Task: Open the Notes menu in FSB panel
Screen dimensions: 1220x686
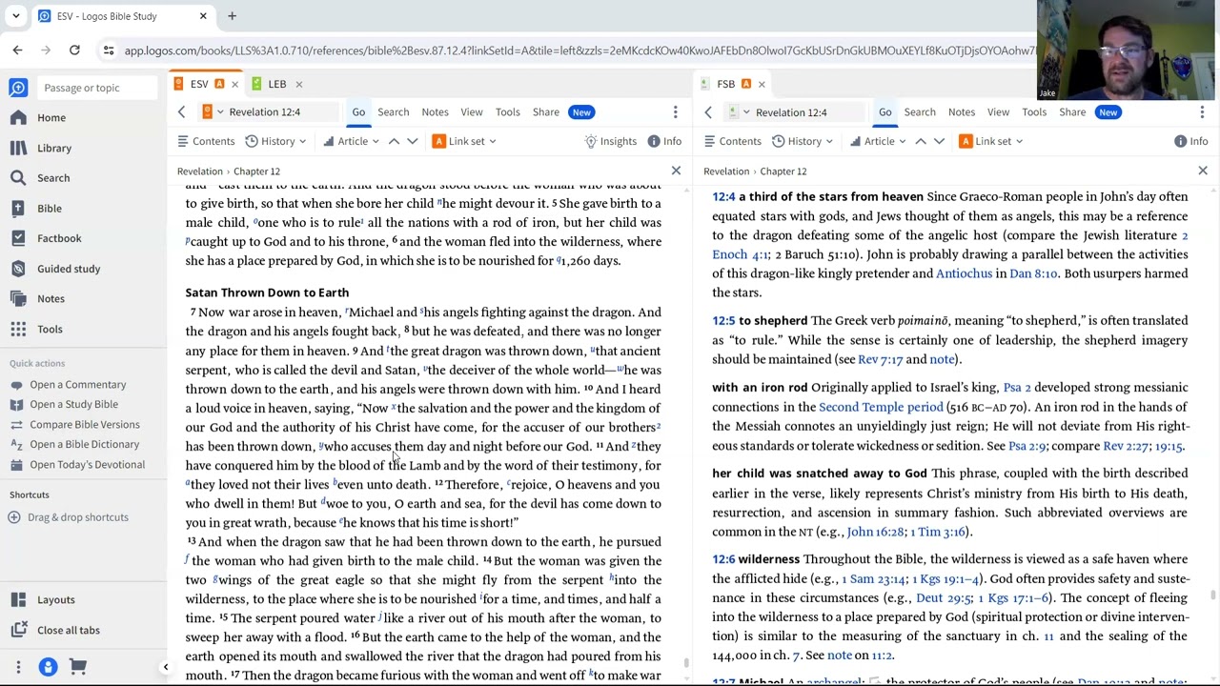Action: coord(962,112)
